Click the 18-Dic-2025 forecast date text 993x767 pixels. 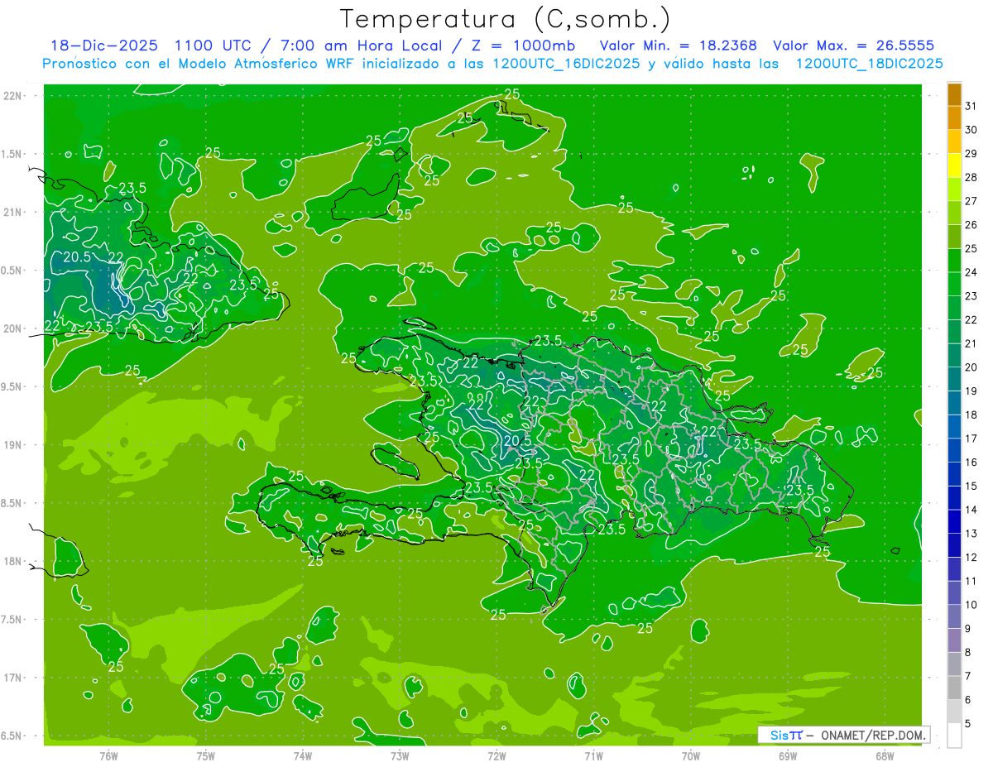pyautogui.click(x=99, y=46)
